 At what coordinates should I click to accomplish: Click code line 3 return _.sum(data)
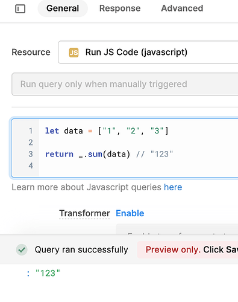tap(109, 154)
